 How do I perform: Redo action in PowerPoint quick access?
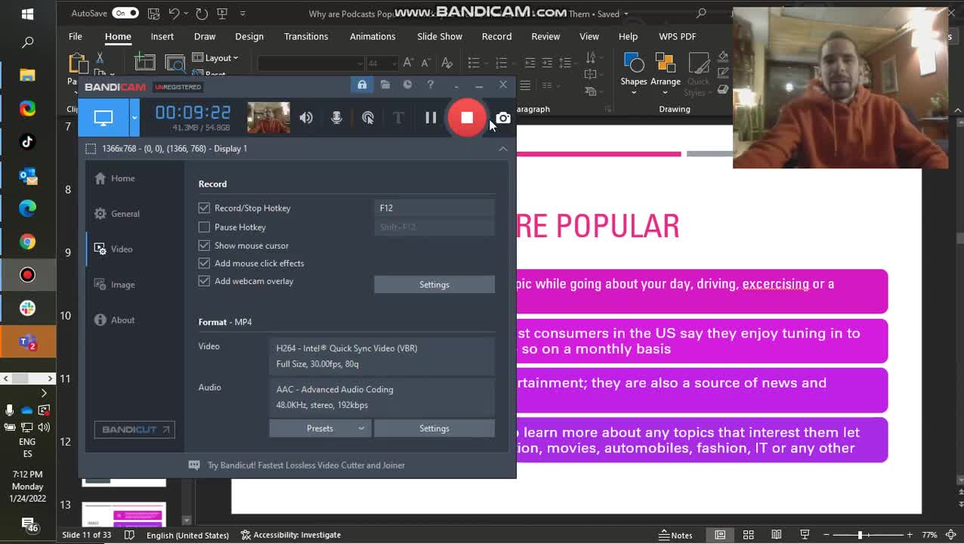click(202, 14)
